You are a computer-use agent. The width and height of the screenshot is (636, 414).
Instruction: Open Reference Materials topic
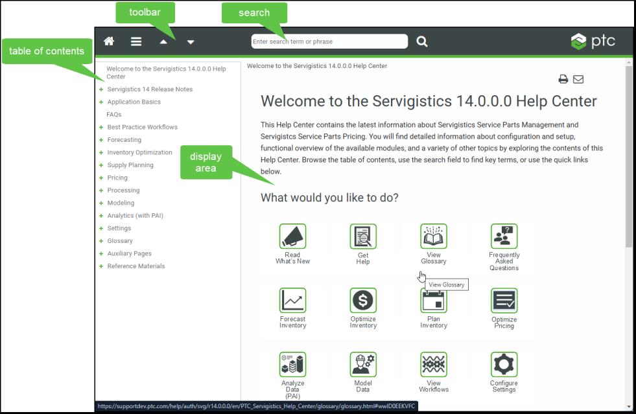click(x=136, y=266)
